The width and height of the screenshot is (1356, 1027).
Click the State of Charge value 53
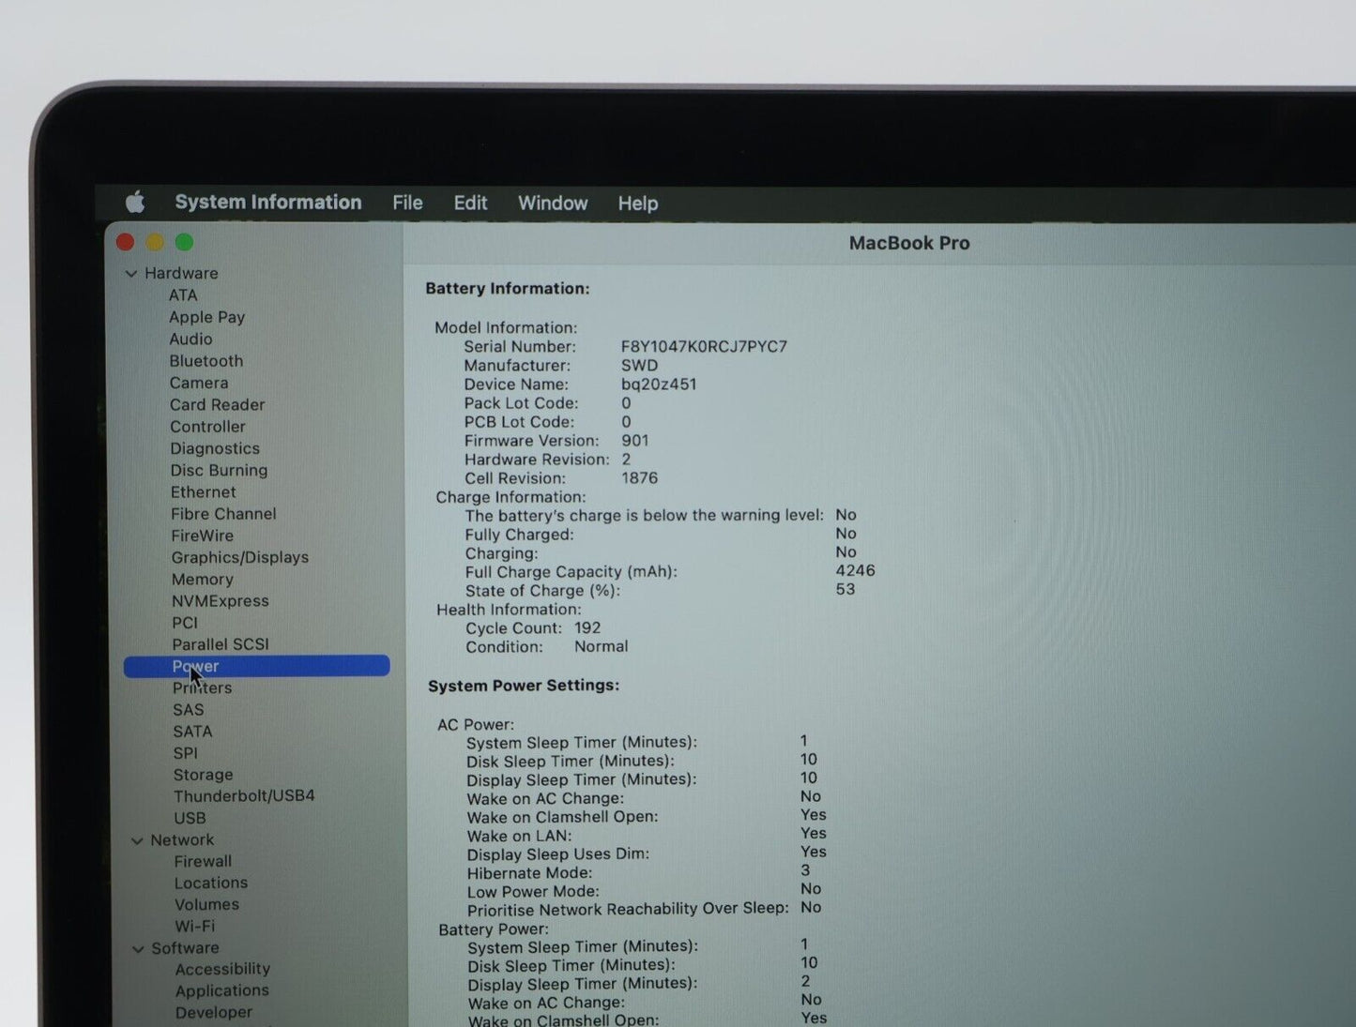pyautogui.click(x=846, y=589)
